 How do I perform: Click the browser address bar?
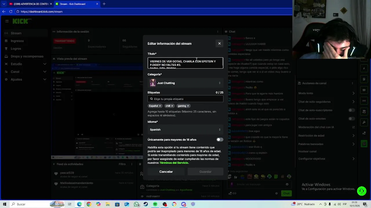click(154, 12)
